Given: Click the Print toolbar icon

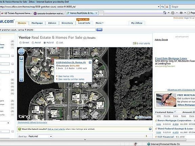Looking at the screenshot, I should click(181, 13).
